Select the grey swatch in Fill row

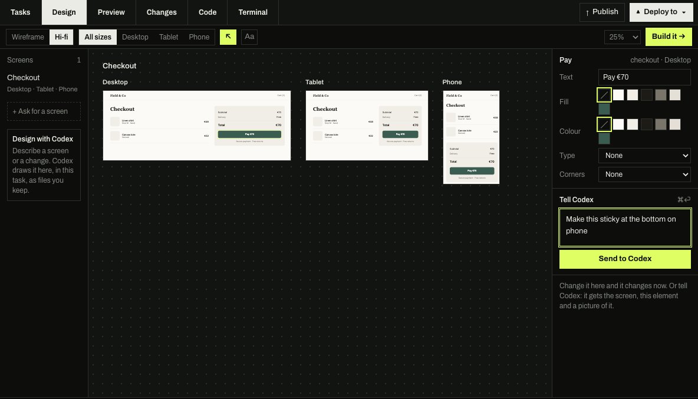tap(661, 95)
